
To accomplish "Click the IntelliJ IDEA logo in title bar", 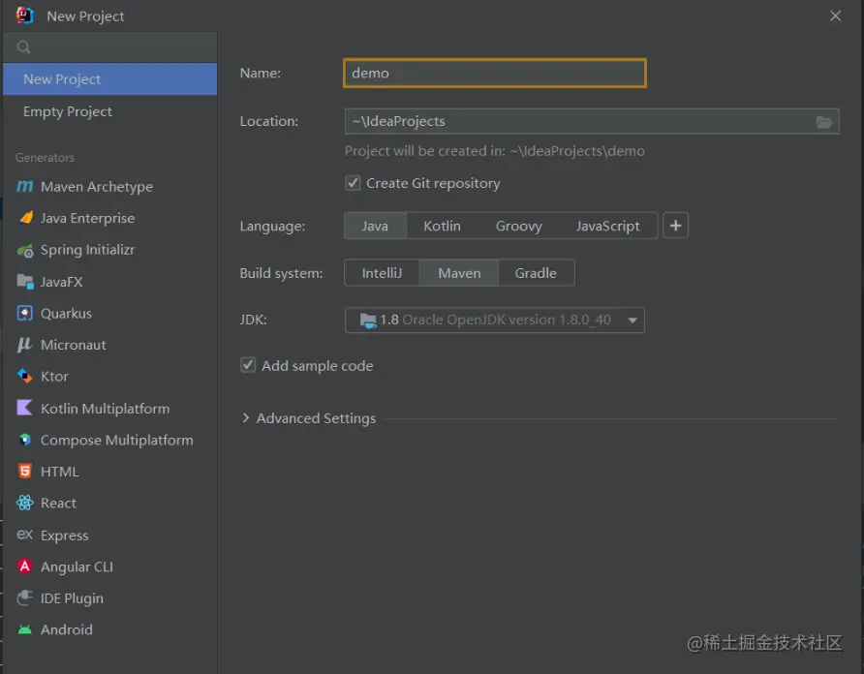I will pyautogui.click(x=25, y=15).
